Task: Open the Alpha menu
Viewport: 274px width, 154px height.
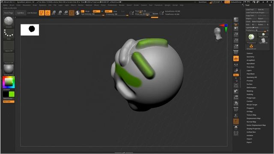Action: [6, 5]
